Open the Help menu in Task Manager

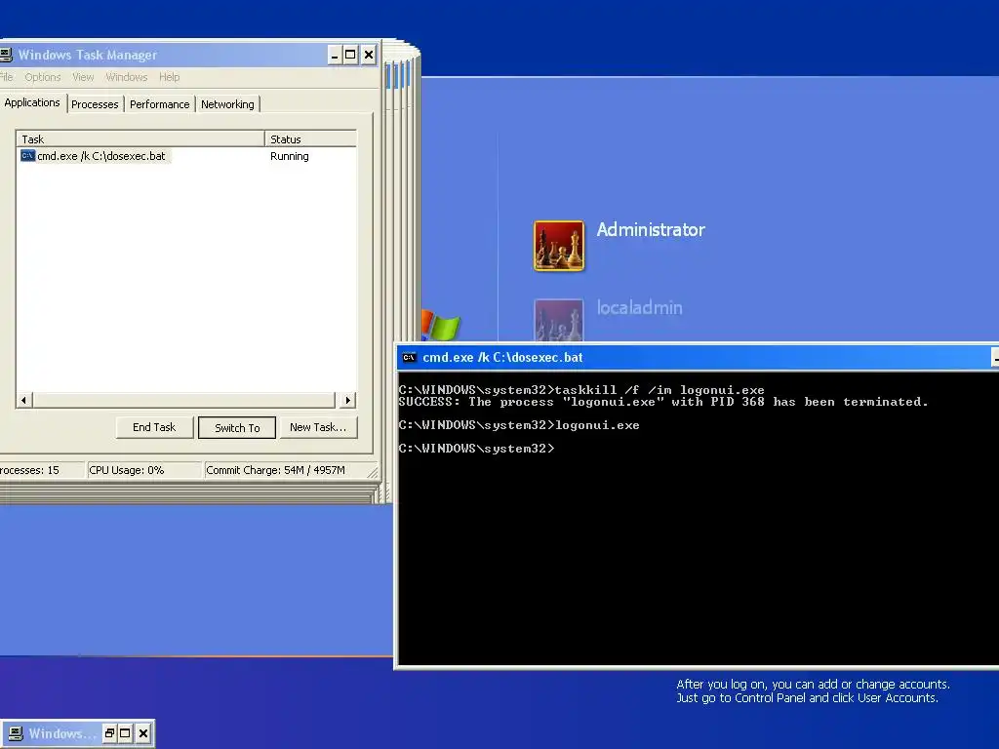170,77
